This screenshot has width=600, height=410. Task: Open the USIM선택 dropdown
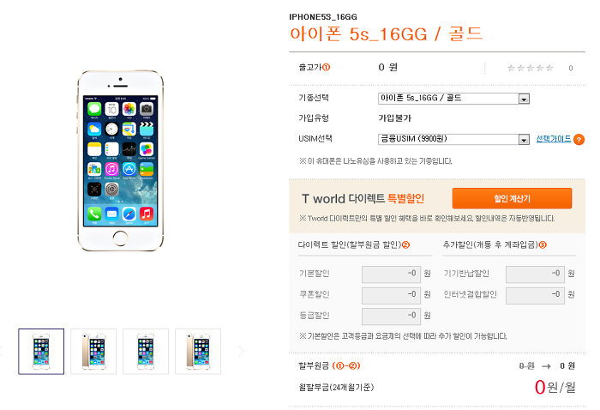(453, 139)
